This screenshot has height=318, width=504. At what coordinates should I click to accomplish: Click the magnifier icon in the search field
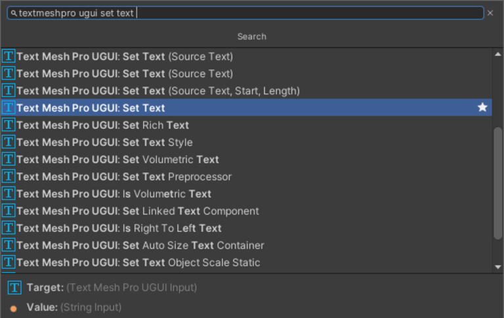[x=13, y=13]
